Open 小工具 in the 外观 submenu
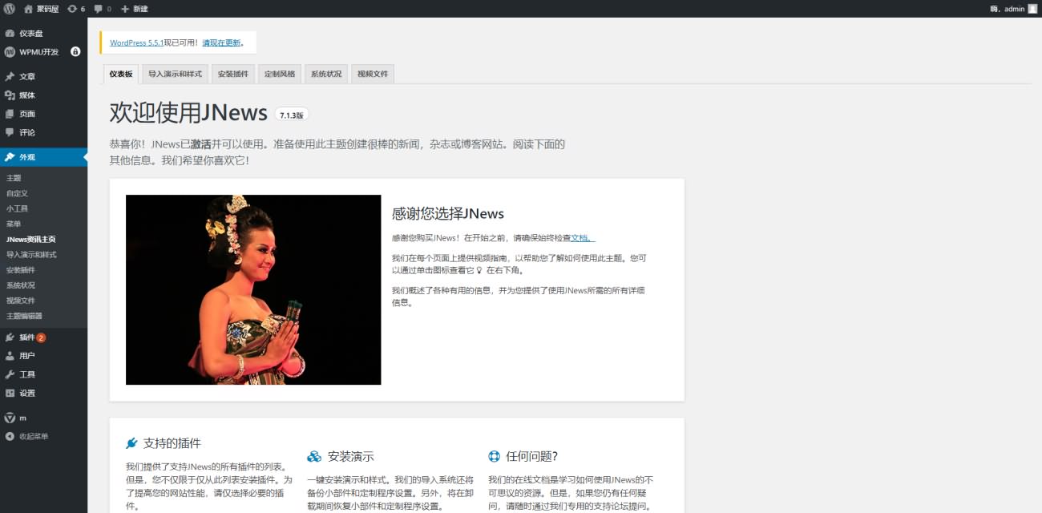1042x513 pixels. pyautogui.click(x=17, y=208)
